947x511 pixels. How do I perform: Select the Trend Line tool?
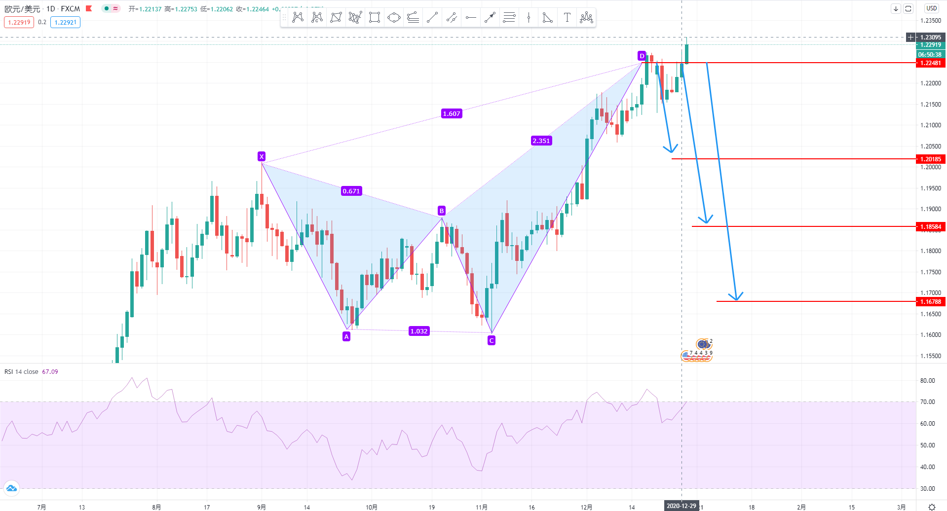click(x=432, y=18)
